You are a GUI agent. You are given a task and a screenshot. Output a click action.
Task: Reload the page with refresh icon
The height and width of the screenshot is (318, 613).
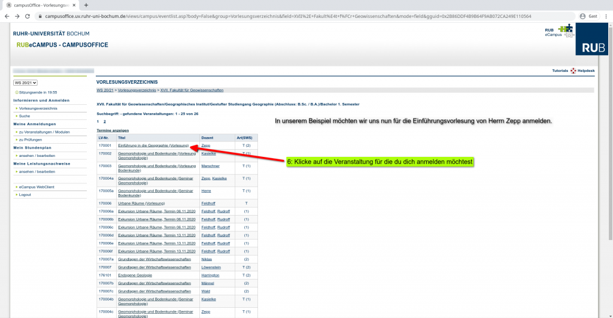[x=28, y=16]
